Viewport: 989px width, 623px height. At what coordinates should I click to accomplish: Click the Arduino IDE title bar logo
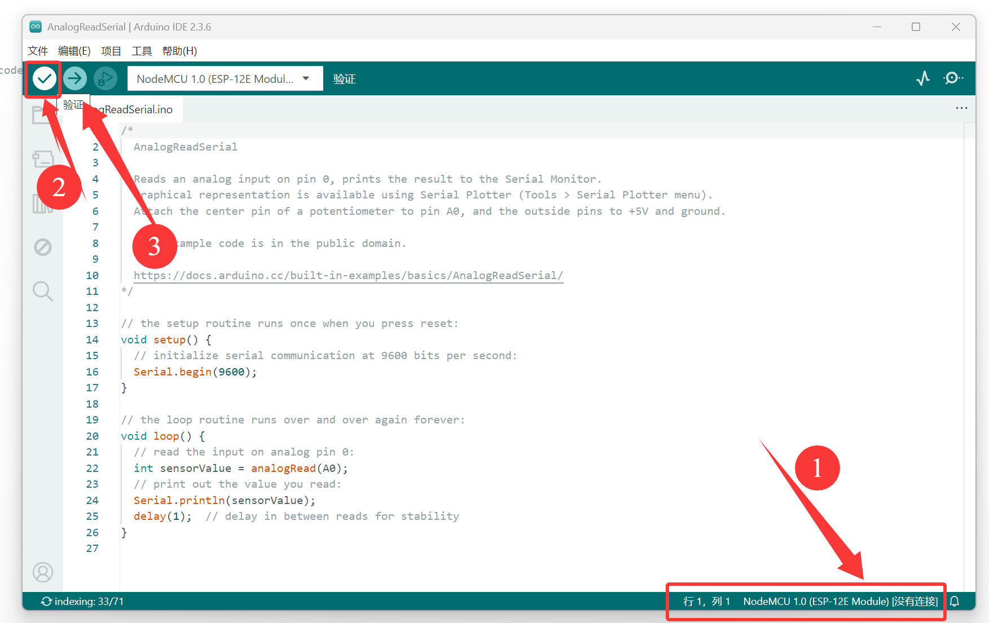coord(36,26)
